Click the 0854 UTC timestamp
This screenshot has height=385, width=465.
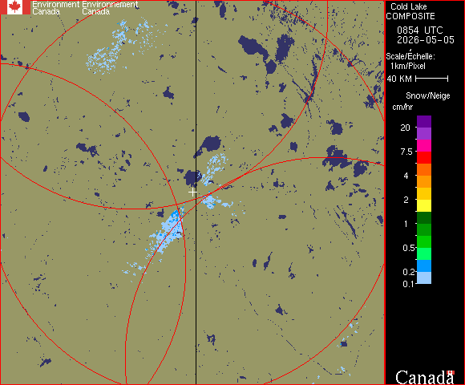coord(419,30)
